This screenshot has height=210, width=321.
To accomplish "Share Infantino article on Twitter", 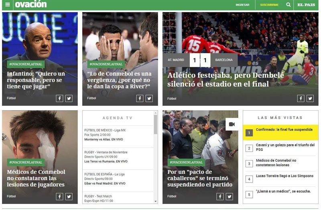I will coord(69,98).
